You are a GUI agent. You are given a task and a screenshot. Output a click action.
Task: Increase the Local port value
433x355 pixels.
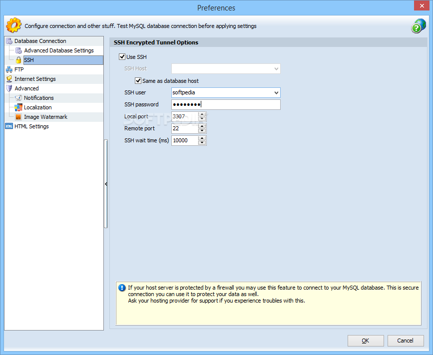202,114
